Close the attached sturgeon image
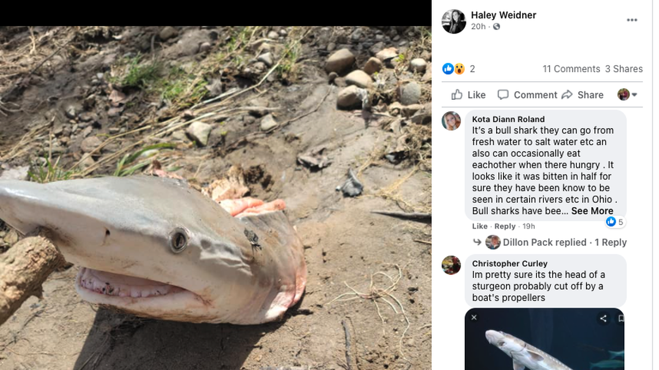The width and height of the screenshot is (659, 370). pos(474,317)
